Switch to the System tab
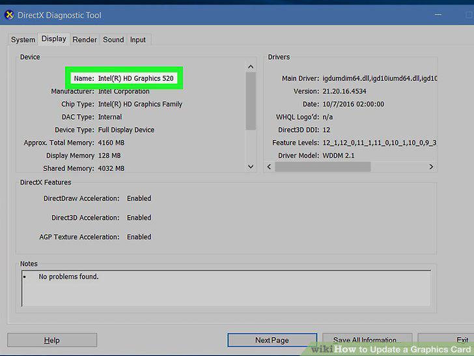Image resolution: width=474 pixels, height=356 pixels. coord(23,40)
